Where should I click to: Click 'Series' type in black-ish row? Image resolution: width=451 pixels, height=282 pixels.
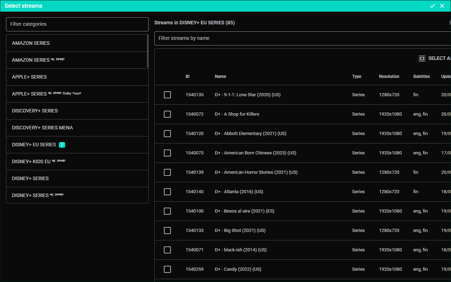pyautogui.click(x=358, y=250)
